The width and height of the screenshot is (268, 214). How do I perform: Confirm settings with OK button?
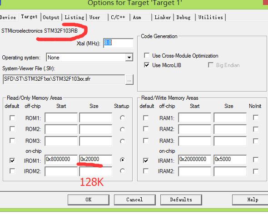(x=89, y=199)
